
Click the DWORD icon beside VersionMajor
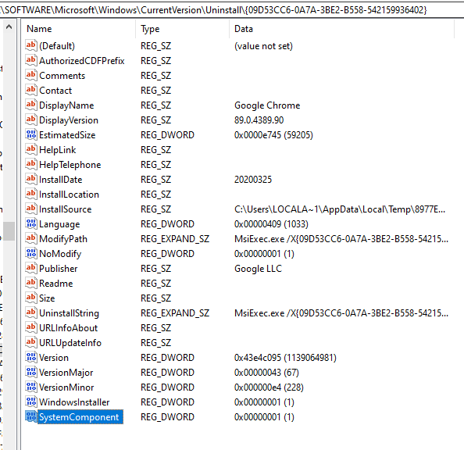tap(31, 372)
